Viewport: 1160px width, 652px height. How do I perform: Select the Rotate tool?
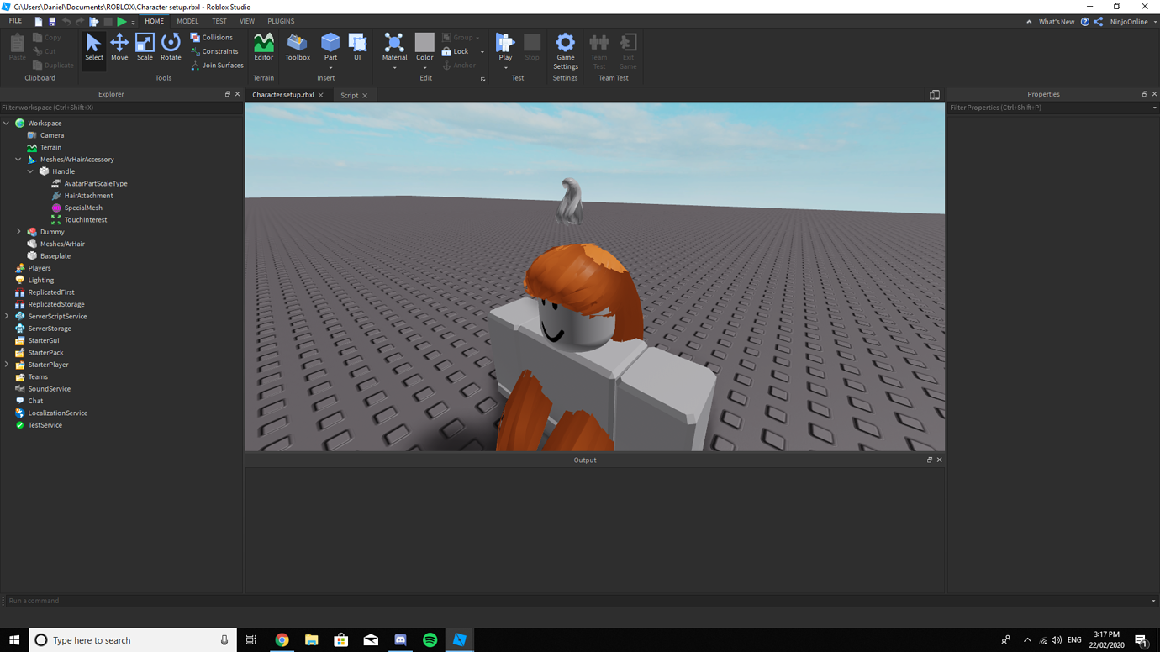171,48
